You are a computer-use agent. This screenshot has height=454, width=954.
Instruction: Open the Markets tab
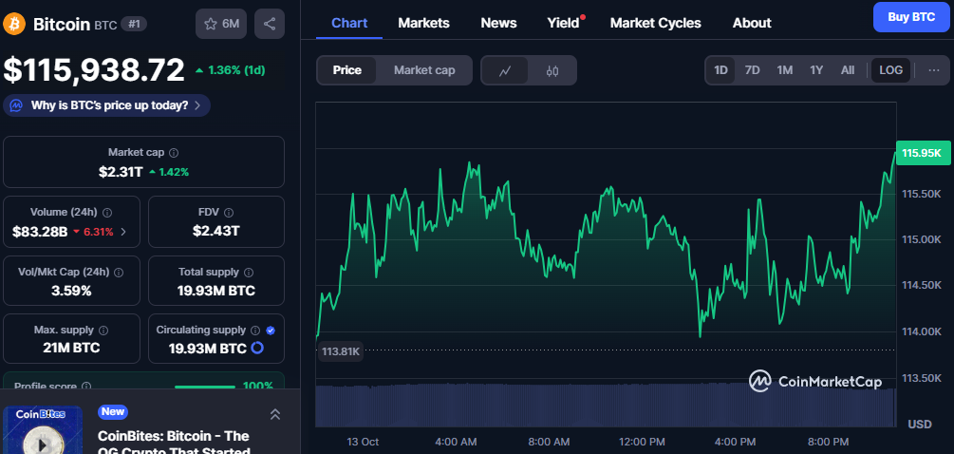[423, 23]
